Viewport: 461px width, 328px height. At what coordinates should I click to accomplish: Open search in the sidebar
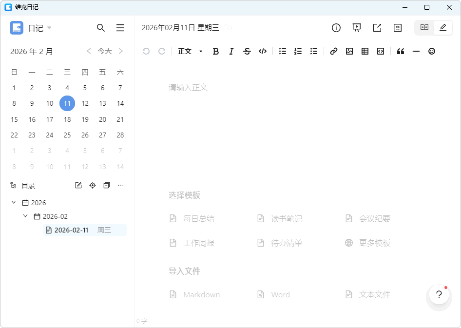(x=101, y=28)
